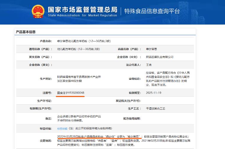225x149 pixels.
Task: Click the registration number 国食注字YP20200048
Action: pyautogui.click(x=70, y=93)
